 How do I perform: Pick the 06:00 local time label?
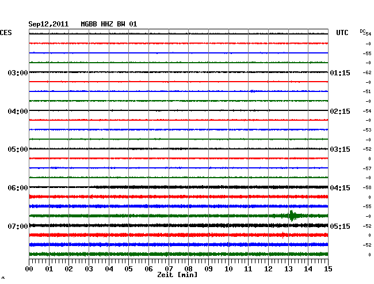pos(18,188)
